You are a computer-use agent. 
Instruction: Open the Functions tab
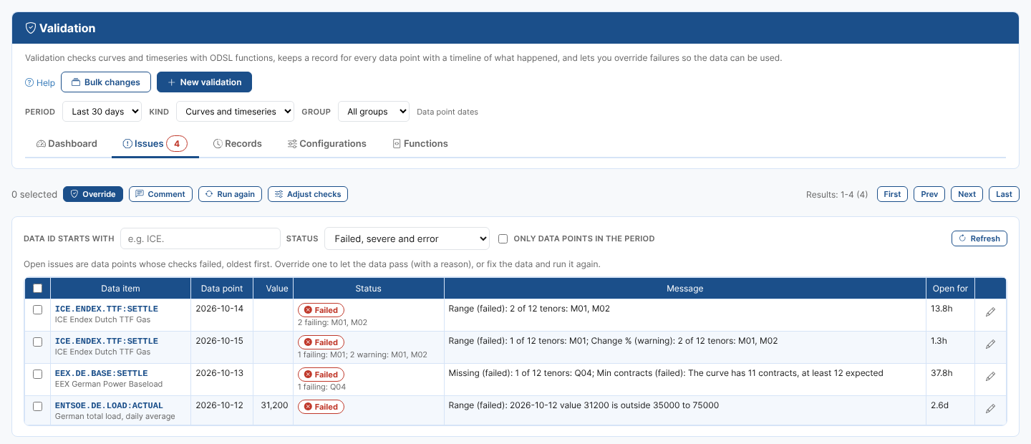coord(420,143)
